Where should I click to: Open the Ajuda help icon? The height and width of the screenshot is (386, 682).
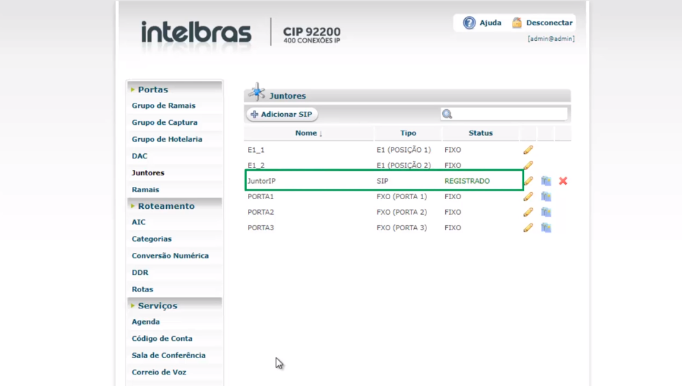[x=469, y=23]
